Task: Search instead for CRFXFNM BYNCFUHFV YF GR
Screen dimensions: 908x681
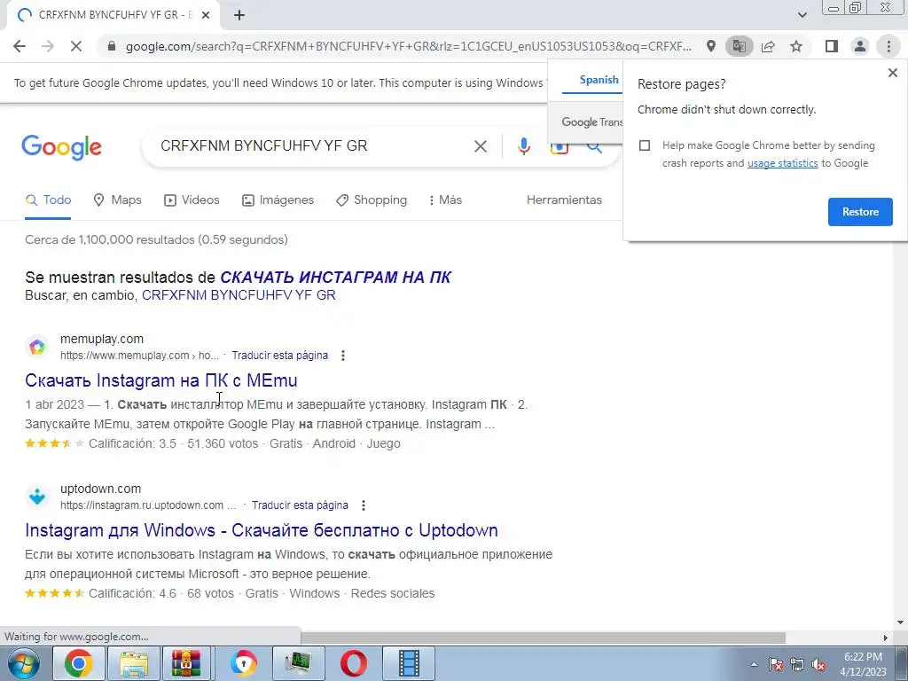Action: [x=239, y=295]
